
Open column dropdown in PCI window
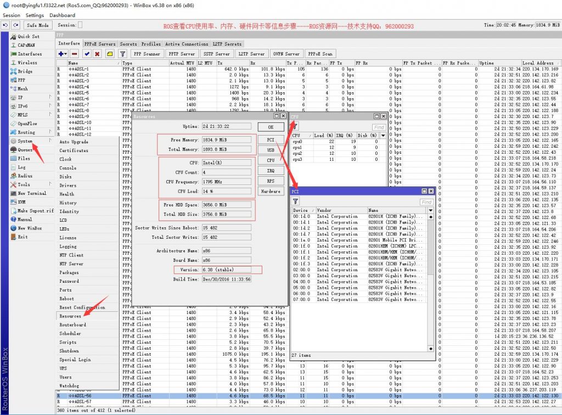pyautogui.click(x=430, y=210)
